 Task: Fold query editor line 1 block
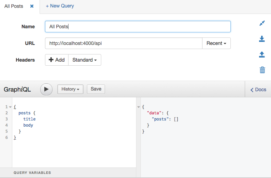pyautogui.click(x=10, y=107)
